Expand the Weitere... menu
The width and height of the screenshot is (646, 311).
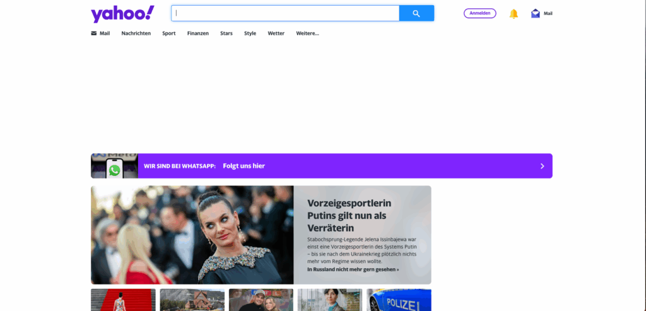click(307, 33)
